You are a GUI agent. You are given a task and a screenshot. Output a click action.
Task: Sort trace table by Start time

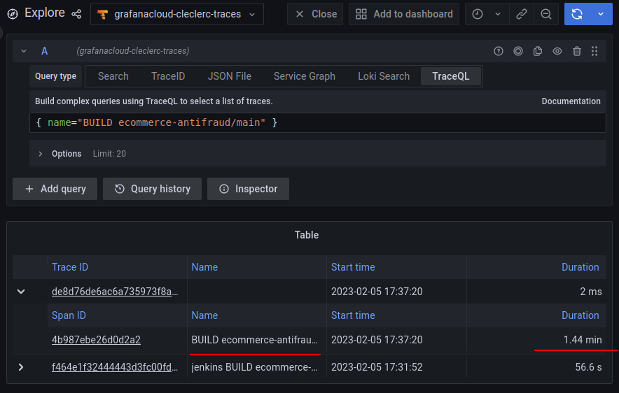pyautogui.click(x=353, y=267)
